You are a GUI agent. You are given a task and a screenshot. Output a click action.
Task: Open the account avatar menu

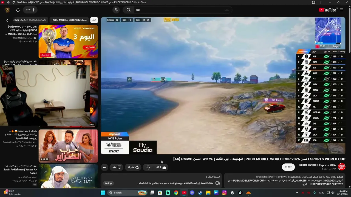[7, 10]
